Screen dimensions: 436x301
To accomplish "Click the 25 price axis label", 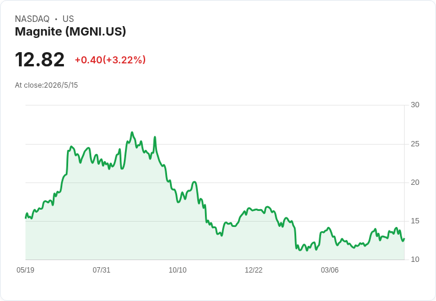I will point(415,144).
